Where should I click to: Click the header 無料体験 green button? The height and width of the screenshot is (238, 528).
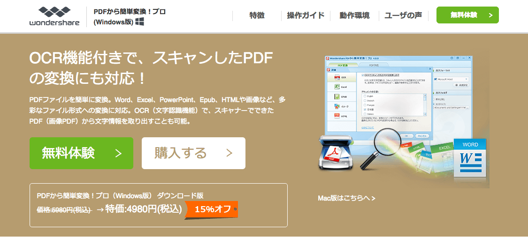[x=467, y=15]
